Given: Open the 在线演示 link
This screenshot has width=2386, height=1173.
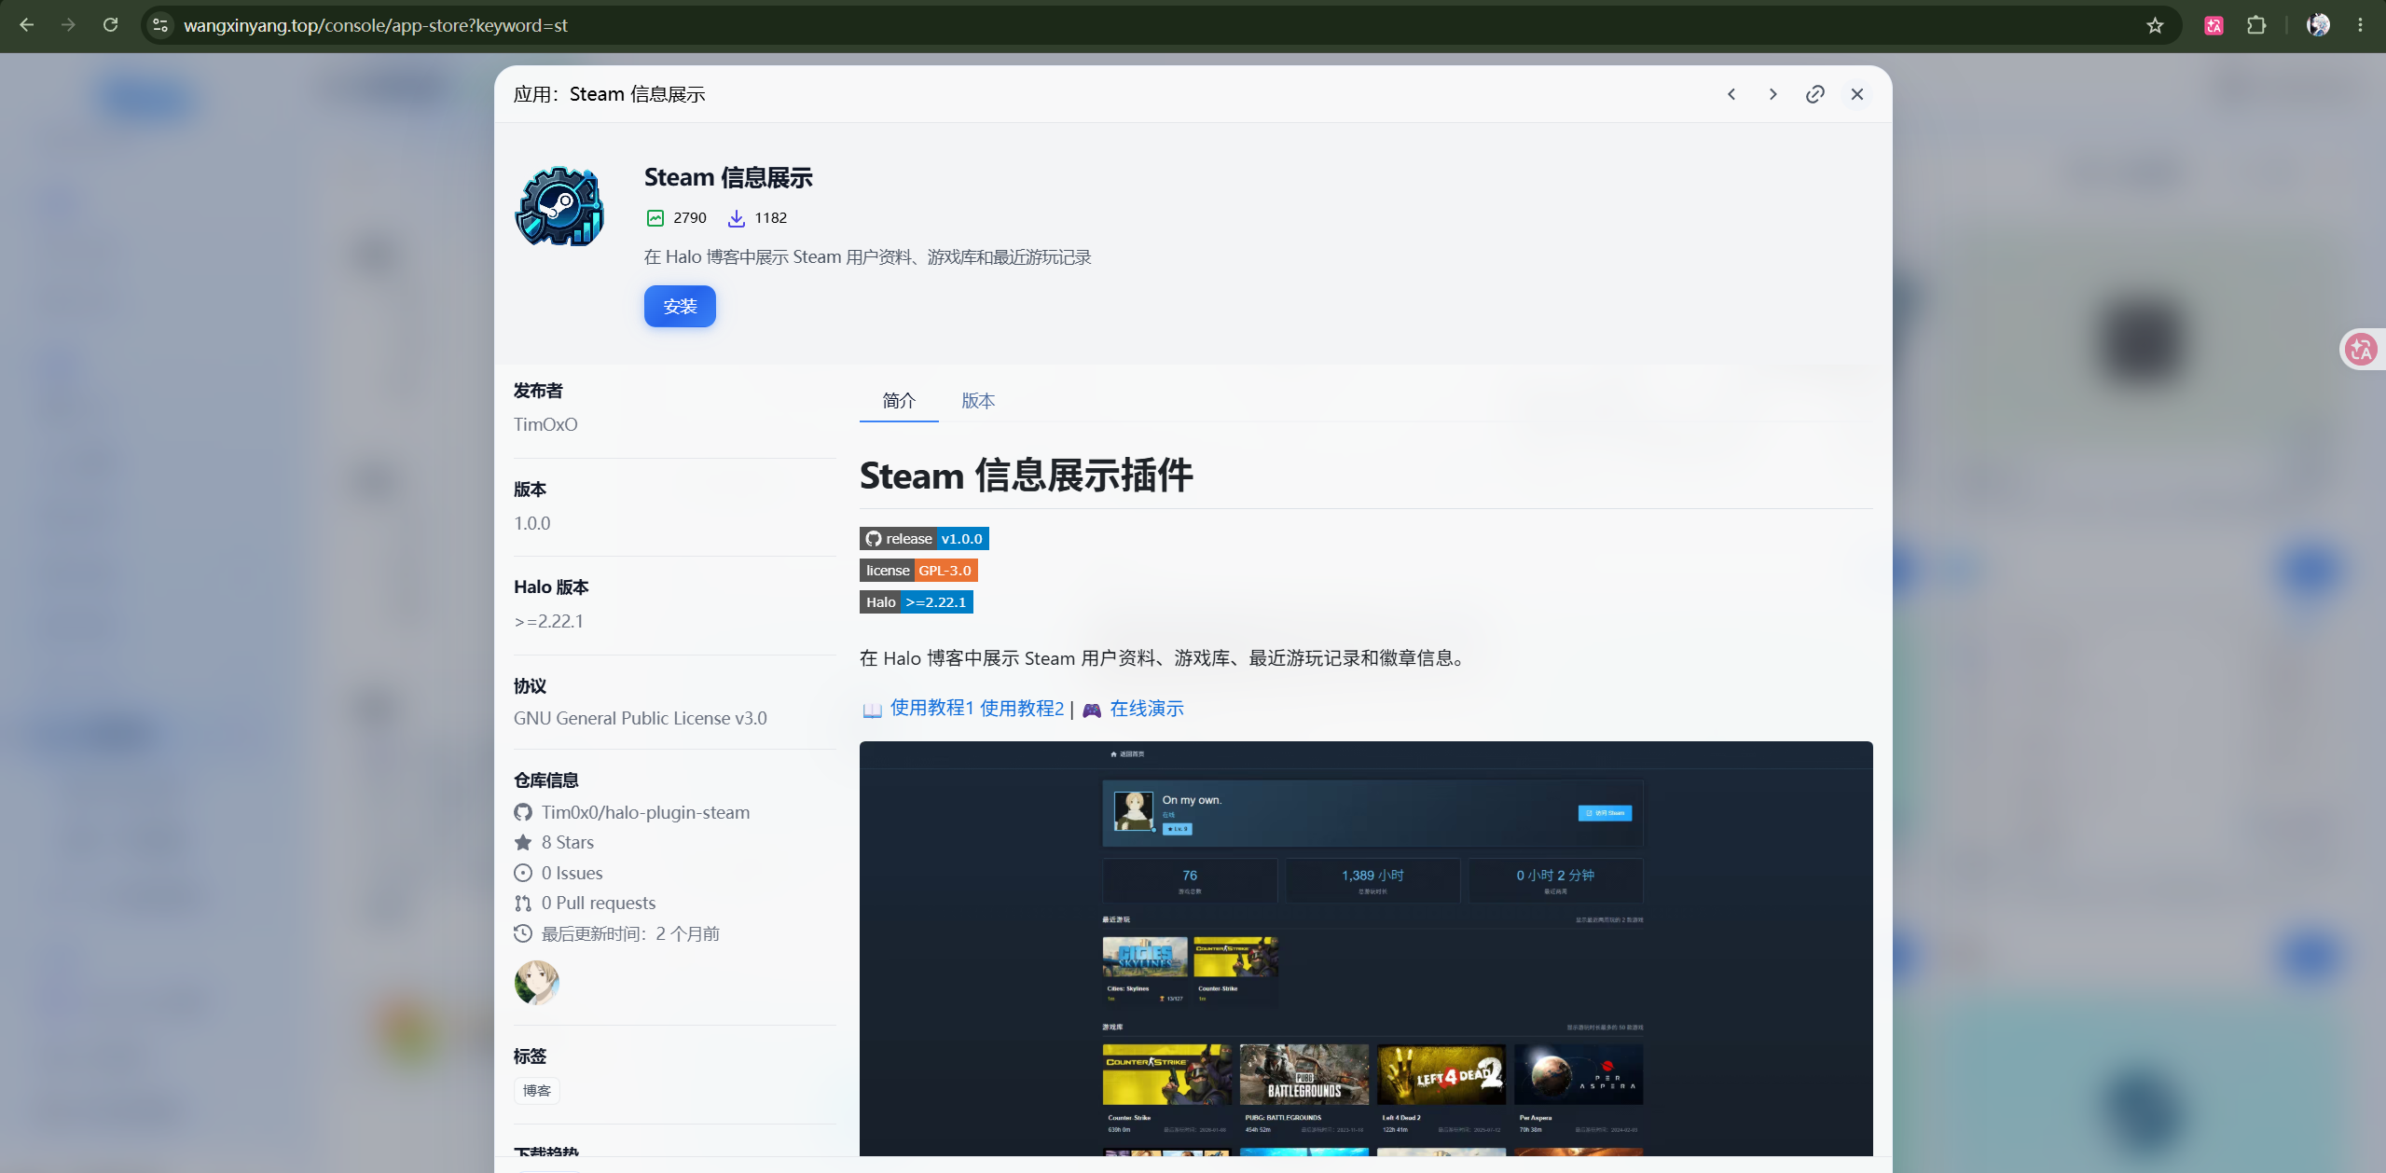Looking at the screenshot, I should 1147,709.
